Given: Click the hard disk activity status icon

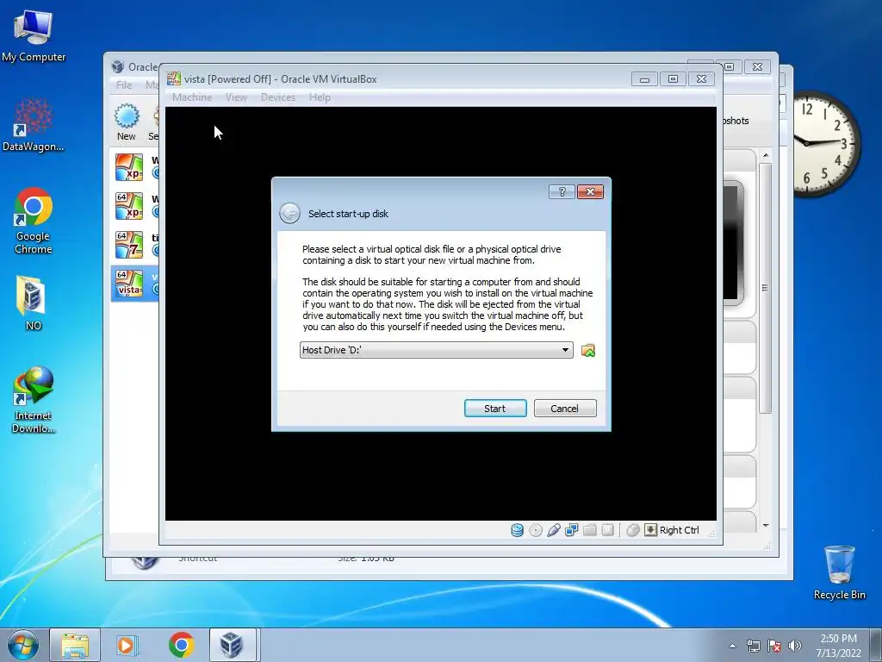Looking at the screenshot, I should click(x=517, y=530).
